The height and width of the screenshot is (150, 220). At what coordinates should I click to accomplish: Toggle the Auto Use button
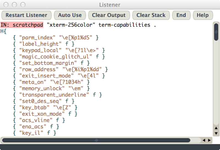pyautogui.click(x=70, y=15)
